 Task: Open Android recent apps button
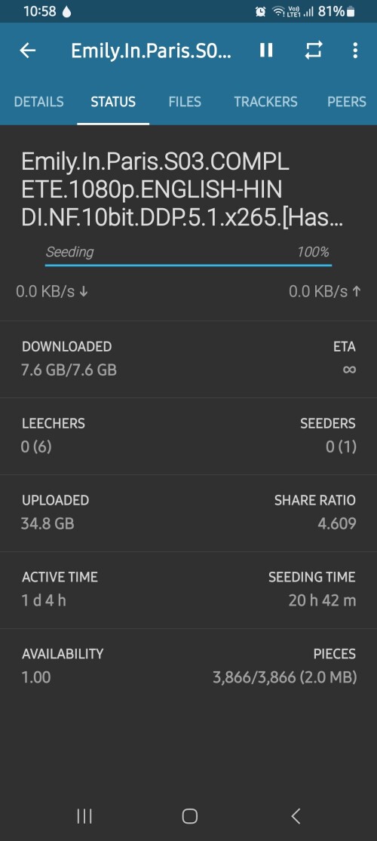coord(84,816)
